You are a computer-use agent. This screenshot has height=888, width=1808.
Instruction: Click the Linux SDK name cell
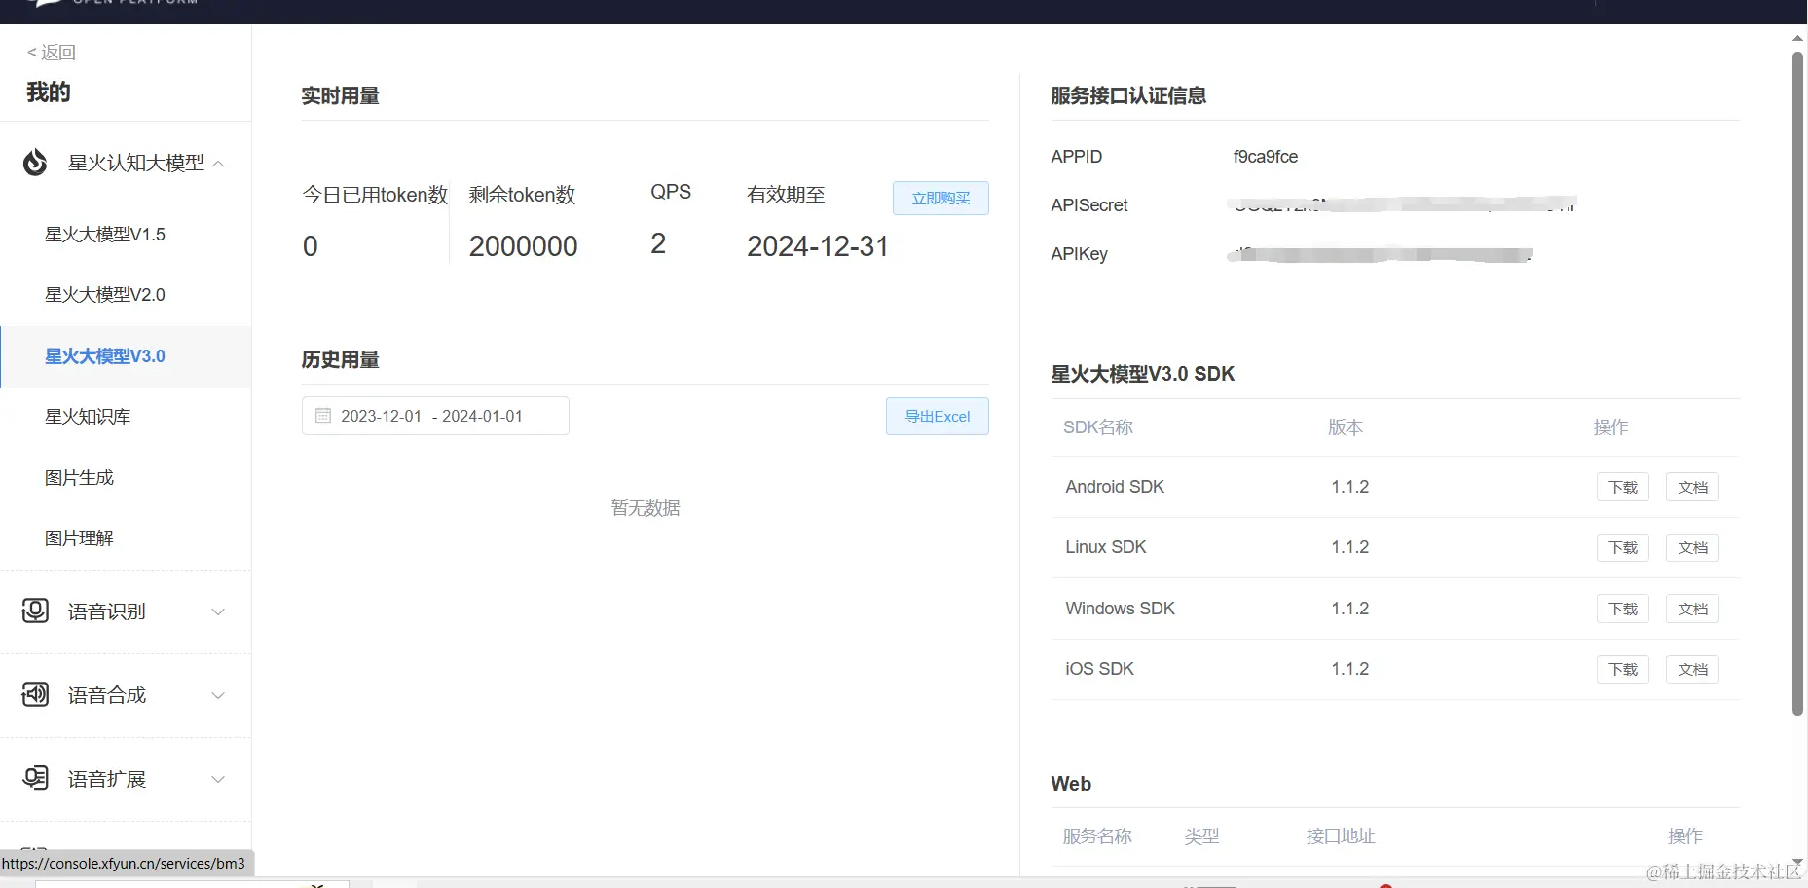(1106, 547)
